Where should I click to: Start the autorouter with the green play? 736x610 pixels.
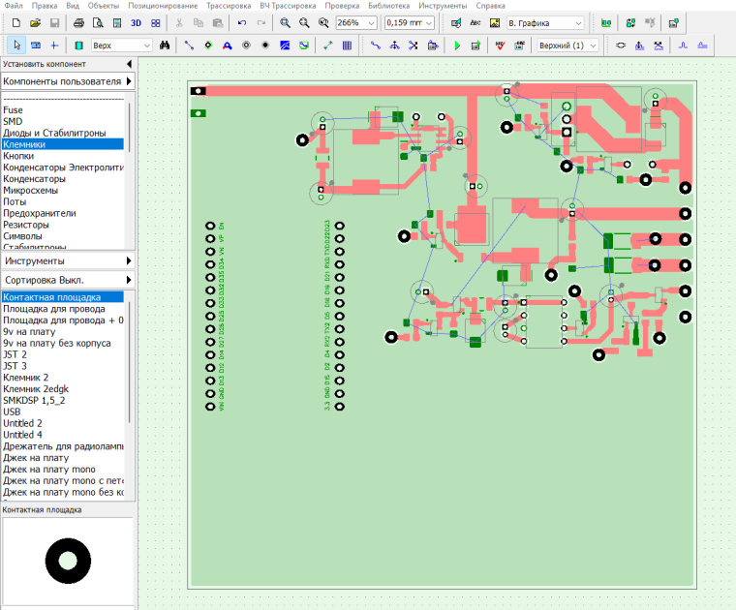pos(457,46)
